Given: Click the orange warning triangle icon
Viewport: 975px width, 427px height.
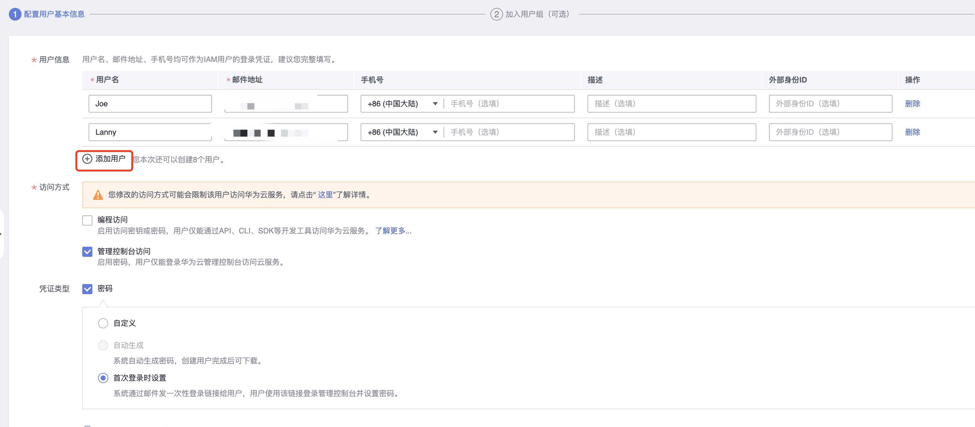Looking at the screenshot, I should click(x=98, y=195).
